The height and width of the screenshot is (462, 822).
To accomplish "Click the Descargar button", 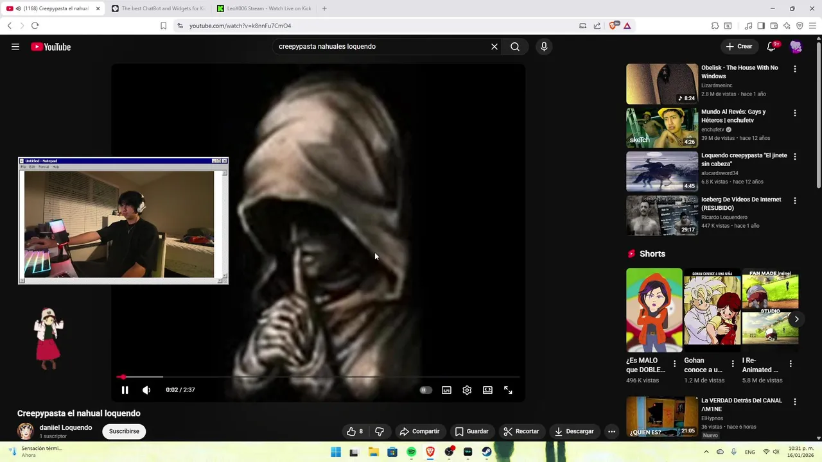I will click(574, 431).
